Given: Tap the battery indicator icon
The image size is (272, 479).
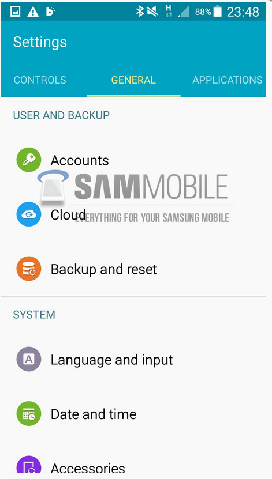Looking at the screenshot, I should point(218,12).
